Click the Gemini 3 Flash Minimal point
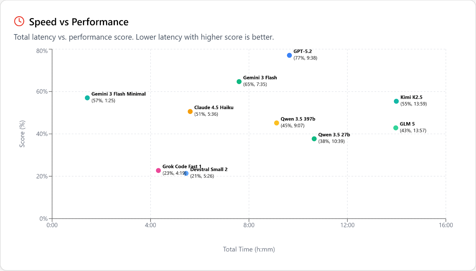 [87, 98]
